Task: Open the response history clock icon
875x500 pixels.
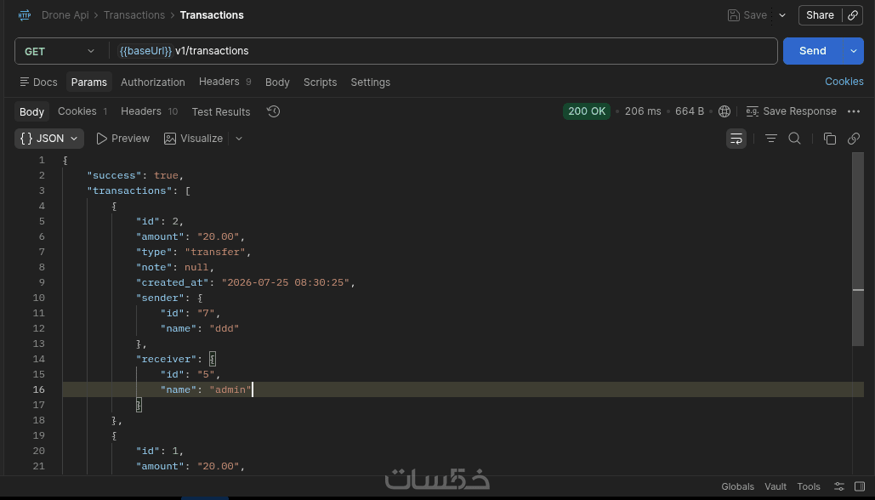Action: 273,111
